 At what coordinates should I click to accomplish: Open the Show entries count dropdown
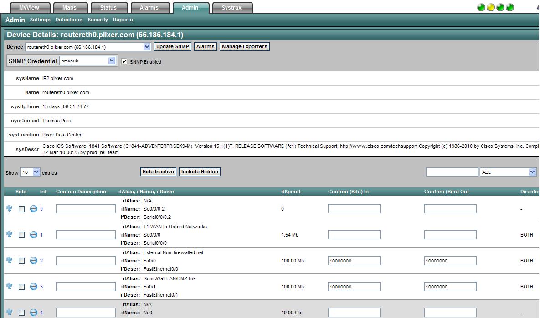pos(31,172)
